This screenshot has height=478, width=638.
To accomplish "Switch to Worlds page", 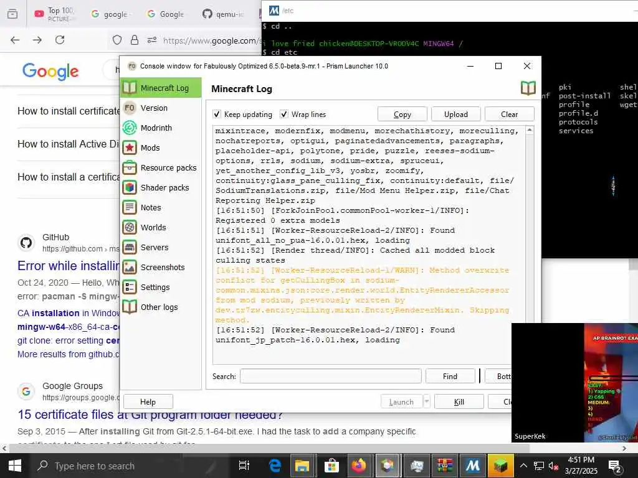I will 161,227.
